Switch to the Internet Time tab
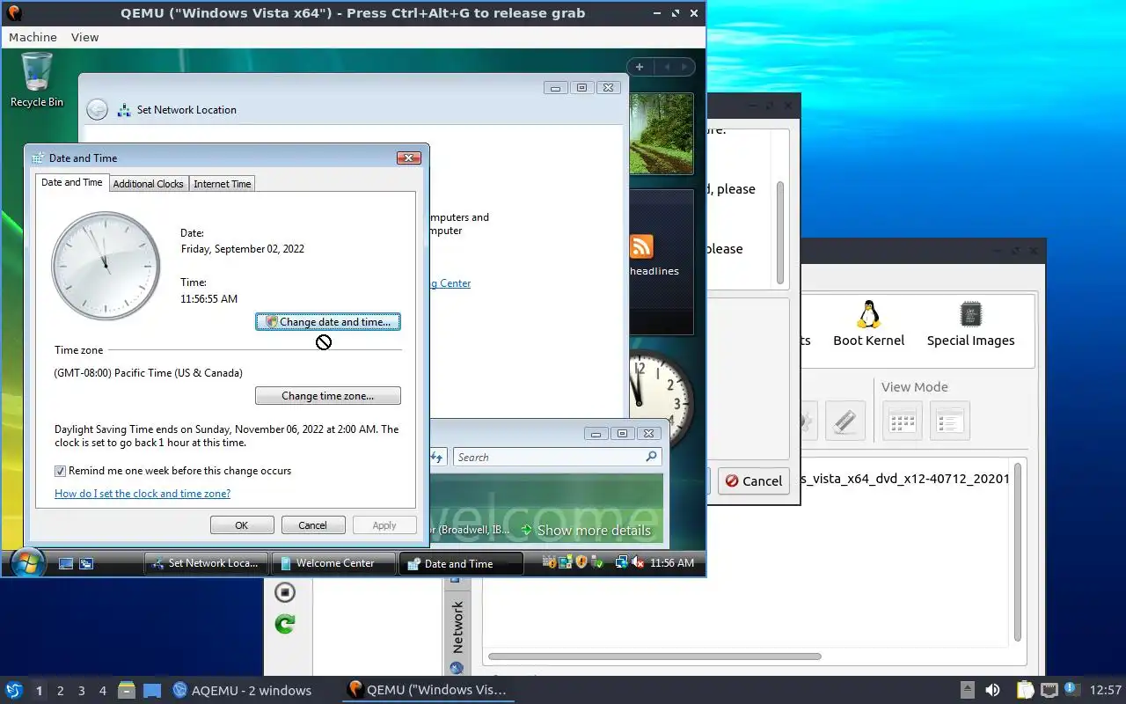Screen dimensions: 1126x704 click(223, 184)
